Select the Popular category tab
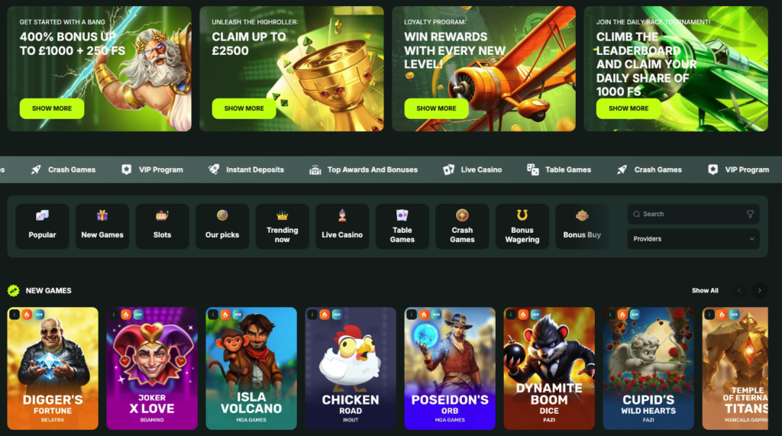Image resolution: width=782 pixels, height=436 pixels. [43, 227]
